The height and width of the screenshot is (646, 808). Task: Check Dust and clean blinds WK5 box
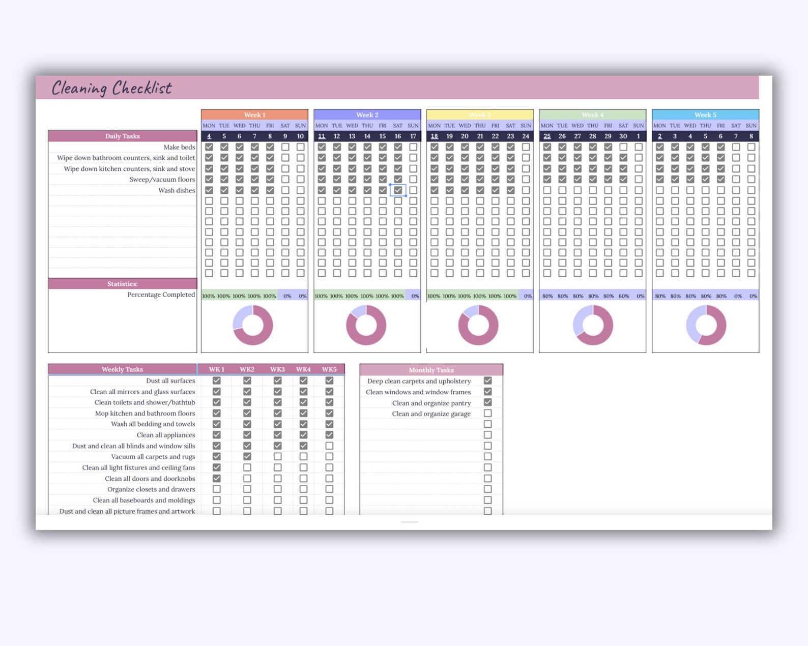tap(329, 446)
